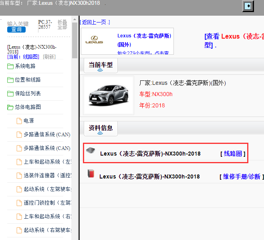Screen dimensions: 264x240
Task: Click the [刷新] refresh link
Action: [49, 57]
